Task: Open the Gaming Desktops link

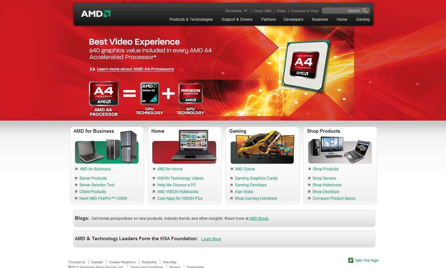Action: point(250,185)
